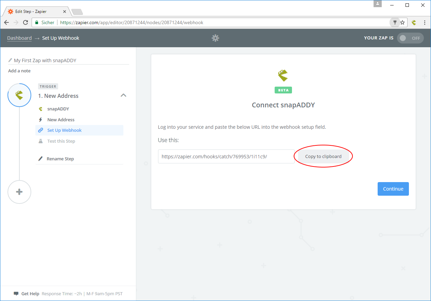This screenshot has height=301, width=431.
Task: Click flask icon beside Test this Step
Action: tap(40, 141)
